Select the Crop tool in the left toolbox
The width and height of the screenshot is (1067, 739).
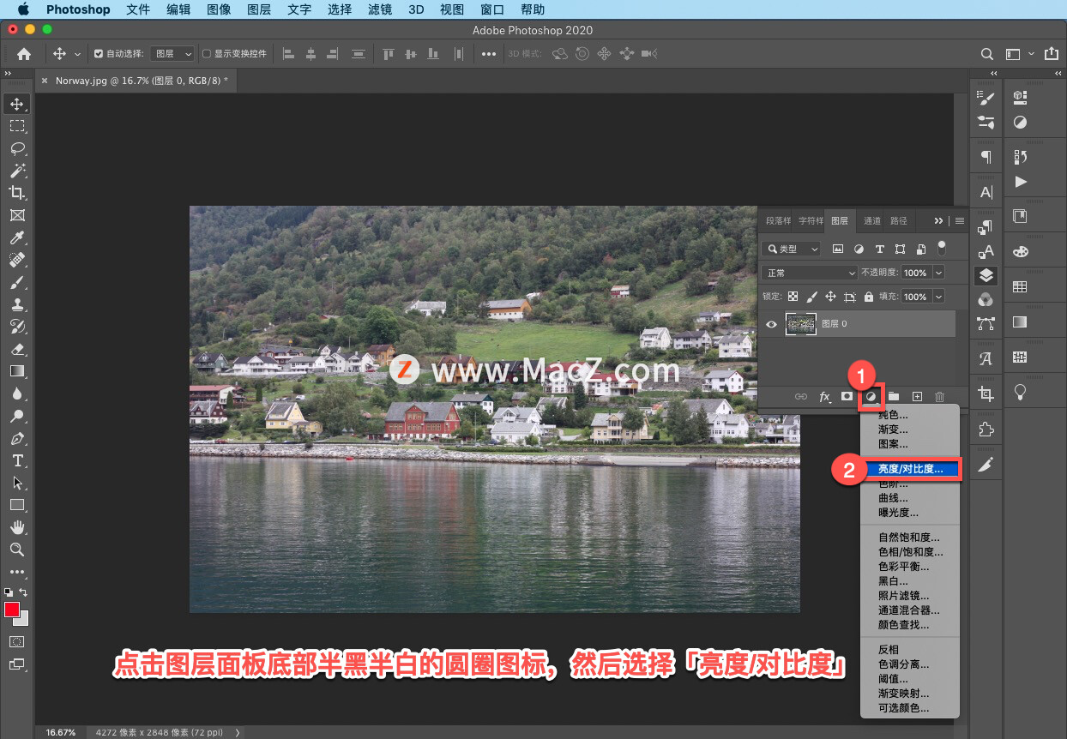click(x=16, y=193)
